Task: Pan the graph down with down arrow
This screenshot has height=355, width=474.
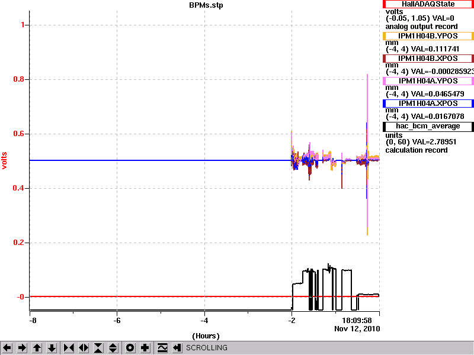Action: tap(52, 348)
